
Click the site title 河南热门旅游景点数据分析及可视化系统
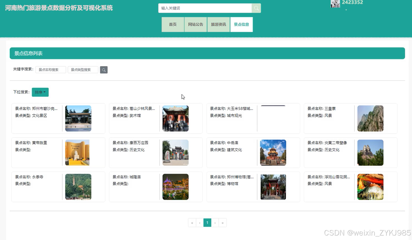(x=59, y=8)
